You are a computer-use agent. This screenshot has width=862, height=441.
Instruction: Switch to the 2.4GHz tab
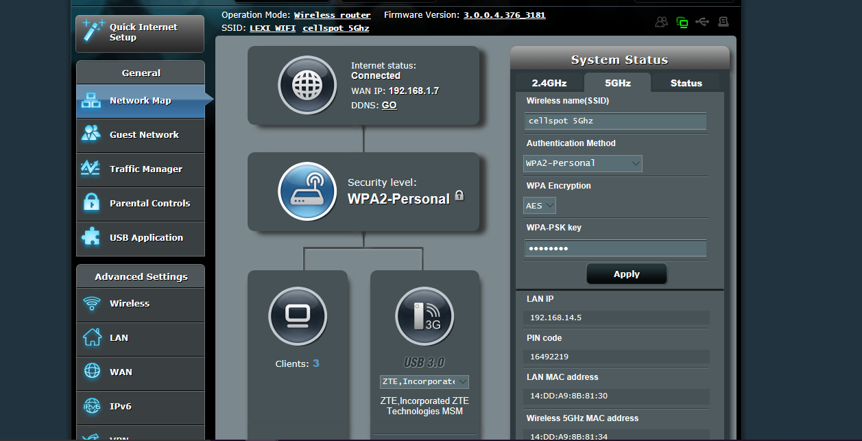[549, 83]
